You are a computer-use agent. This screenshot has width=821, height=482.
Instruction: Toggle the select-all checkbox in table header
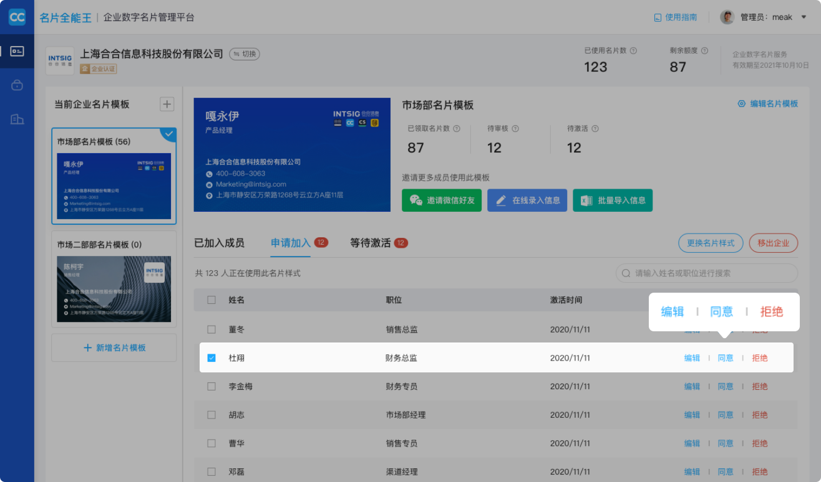(211, 300)
